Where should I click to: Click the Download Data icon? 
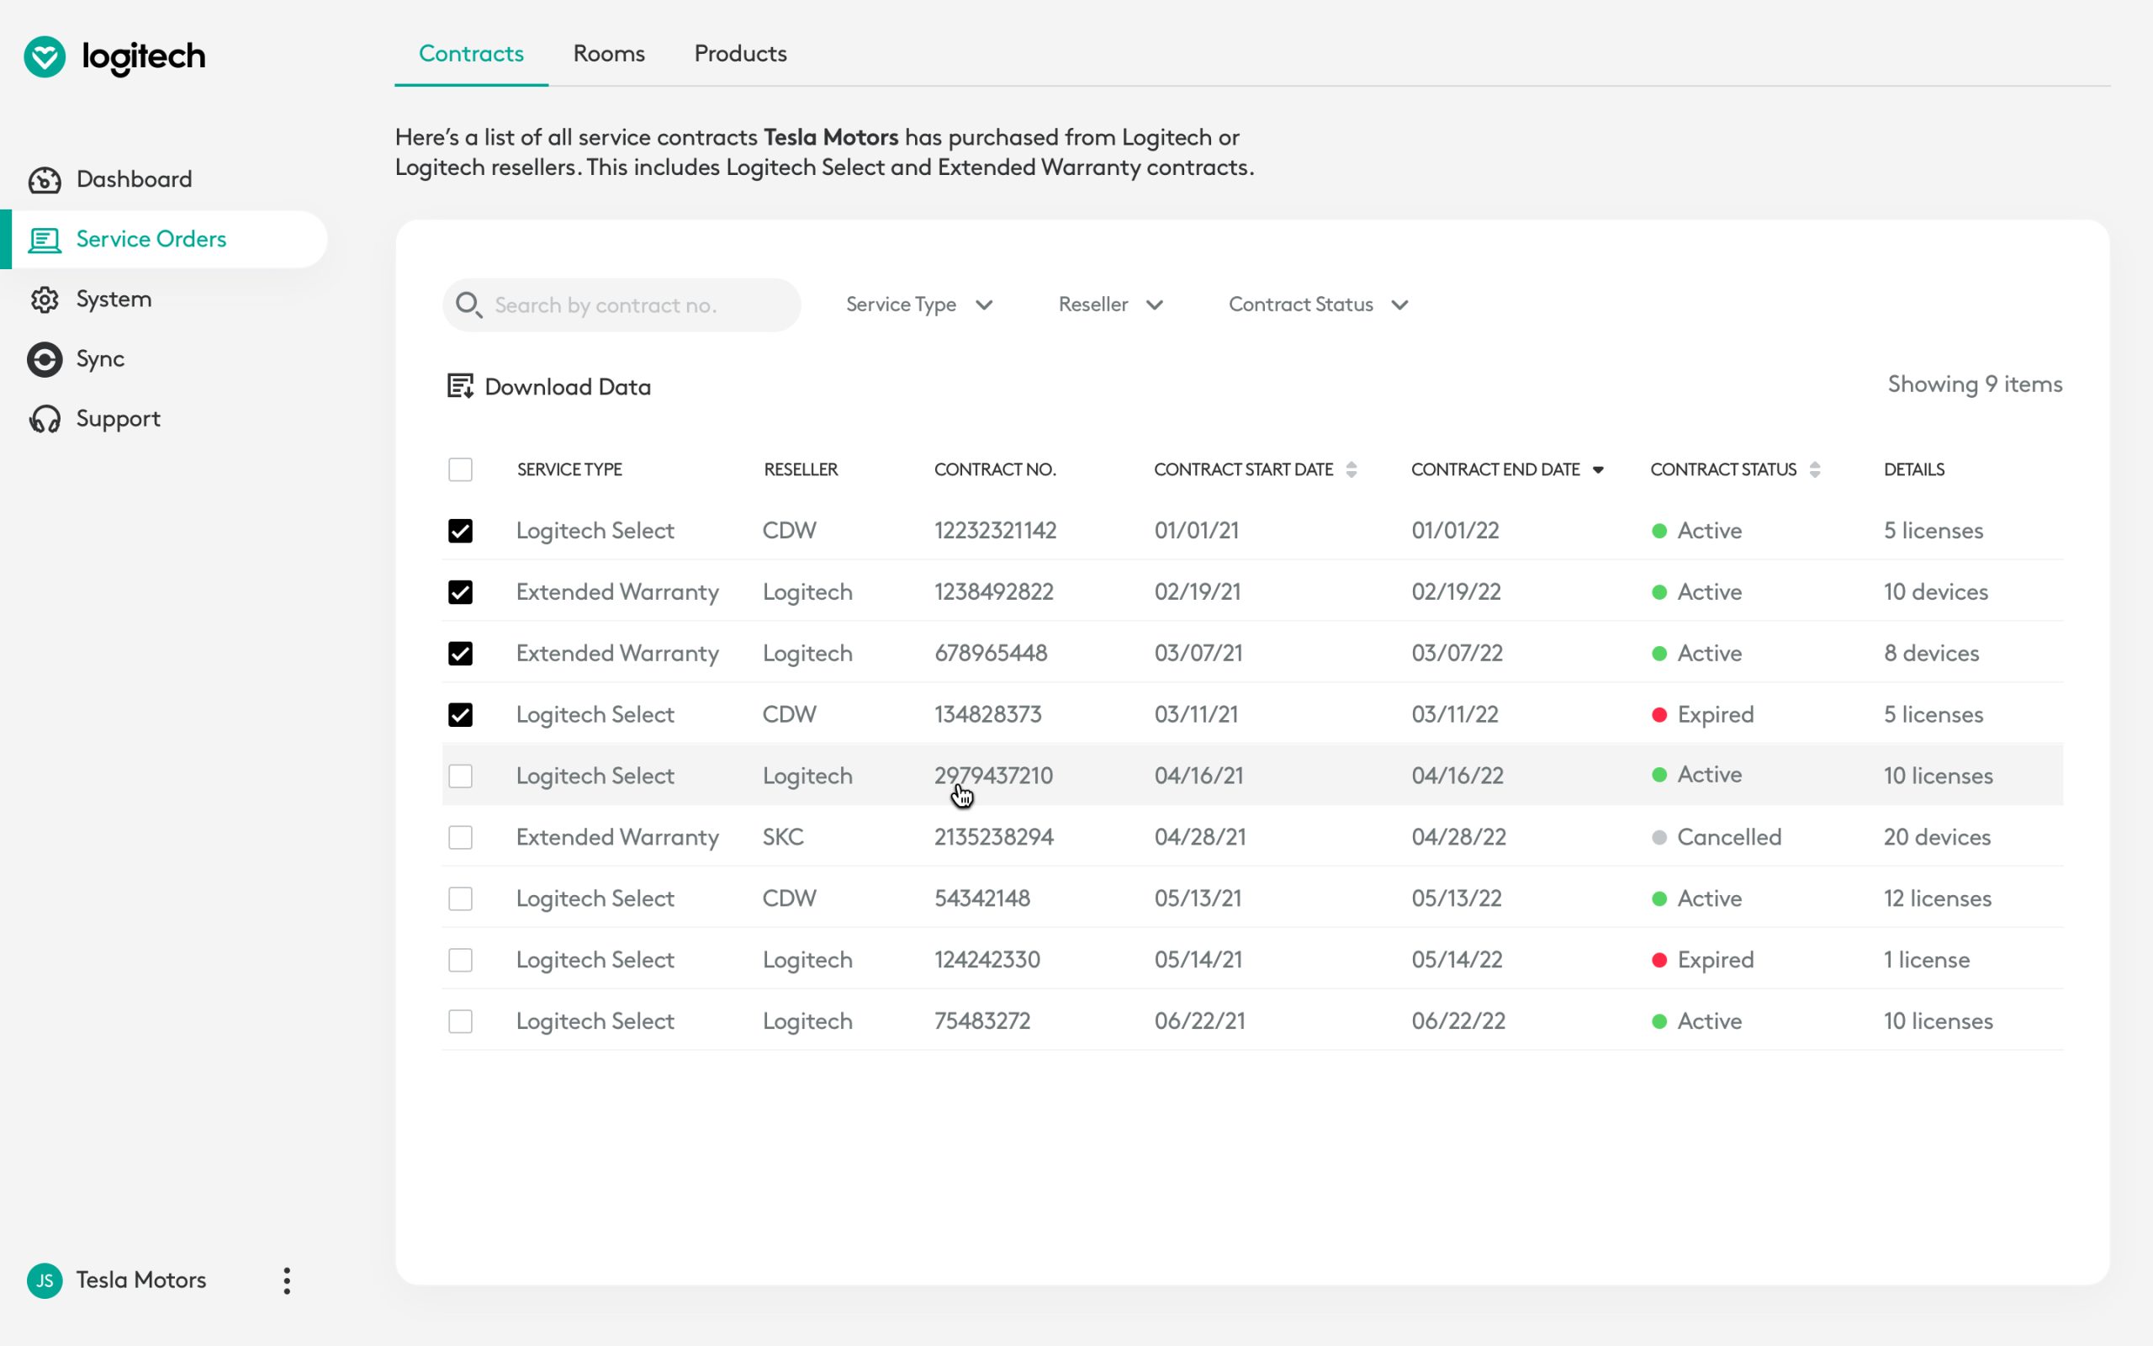tap(460, 386)
